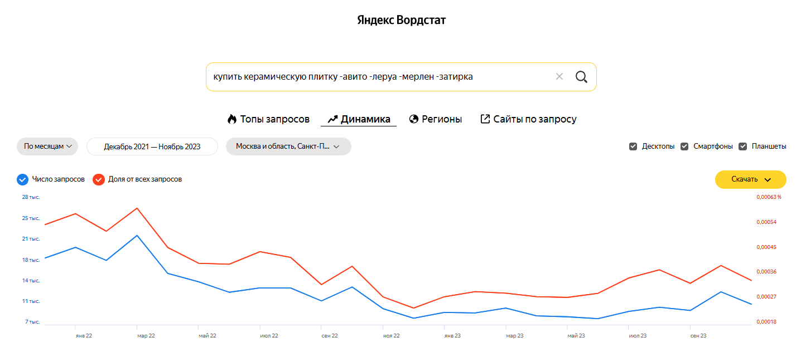Image resolution: width=801 pixels, height=352 pixels.
Task: Click the 28 тыс. axis value
Action: 31,197
